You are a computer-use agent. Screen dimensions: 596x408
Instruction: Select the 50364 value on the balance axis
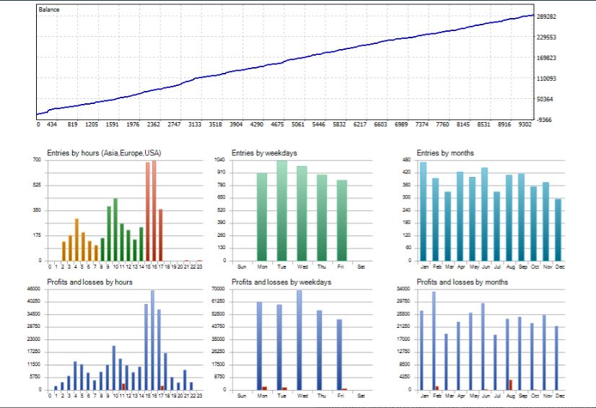(545, 99)
